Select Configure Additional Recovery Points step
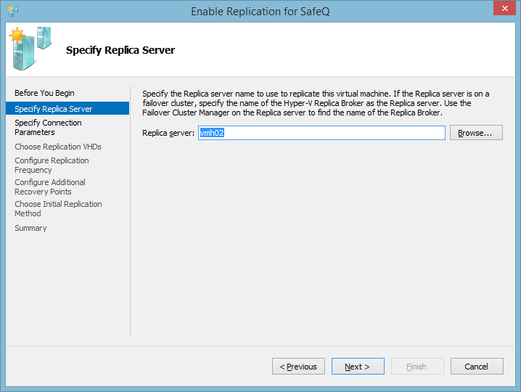Screen dimensions: 521x392 (50, 187)
